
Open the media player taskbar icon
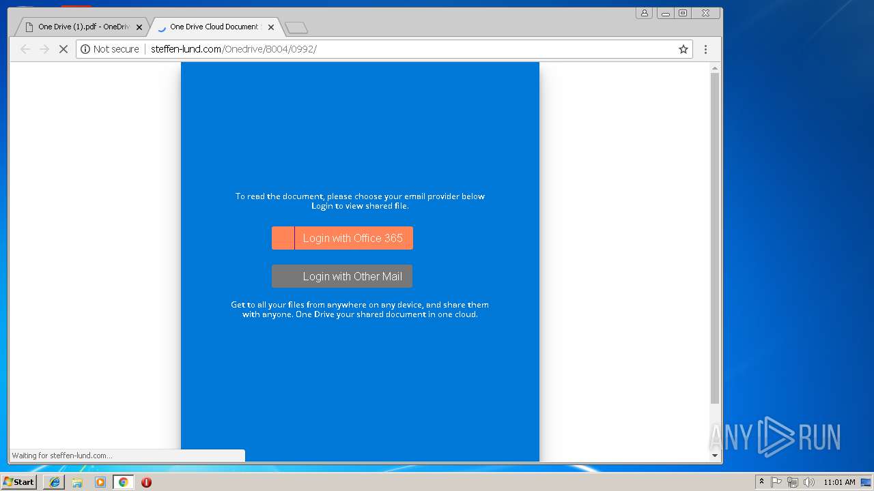coord(100,482)
